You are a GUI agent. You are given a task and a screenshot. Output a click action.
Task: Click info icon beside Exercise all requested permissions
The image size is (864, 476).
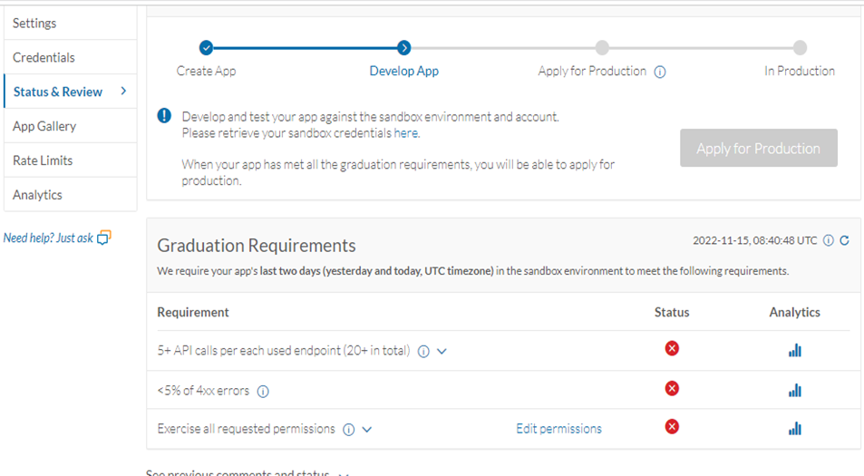(x=348, y=430)
